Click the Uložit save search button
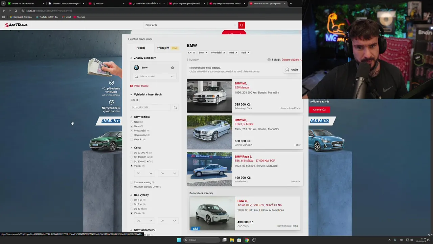Screen dimensions: 433x244 pyautogui.click(x=292, y=69)
